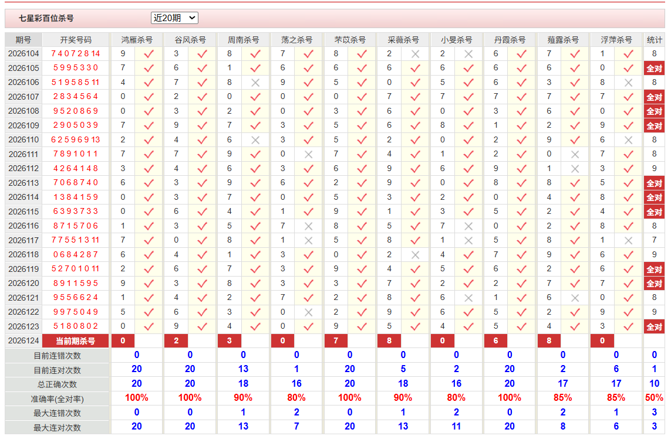Click the X mark for 小旻杀号 in row 2026116
Viewport: 671px width, 443px height.
(468, 226)
